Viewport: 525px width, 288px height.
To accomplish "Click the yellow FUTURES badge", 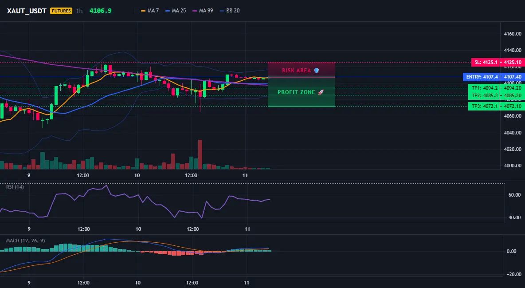I will 61,11.
